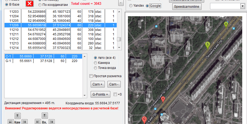Image resolution: width=247 pixels, height=124 pixels.
Task: Select the По координатам search option
Action: coord(40,5)
